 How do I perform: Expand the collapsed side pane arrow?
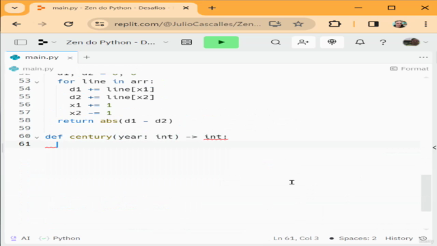(x=434, y=148)
